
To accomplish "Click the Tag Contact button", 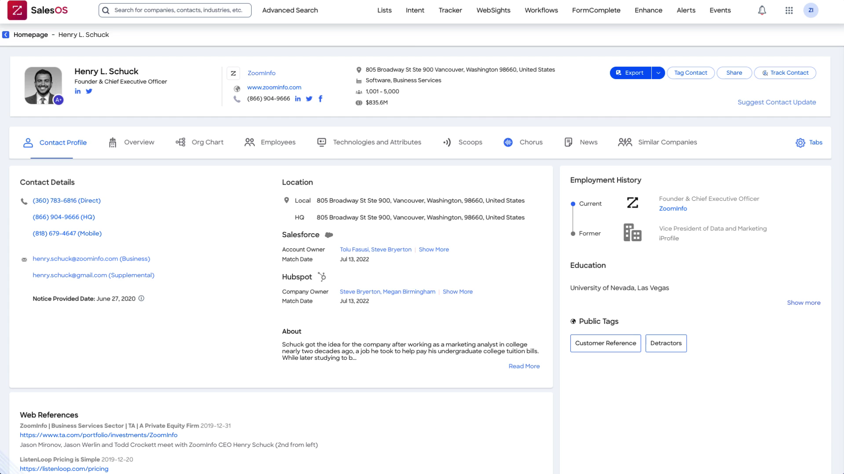I will [691, 73].
